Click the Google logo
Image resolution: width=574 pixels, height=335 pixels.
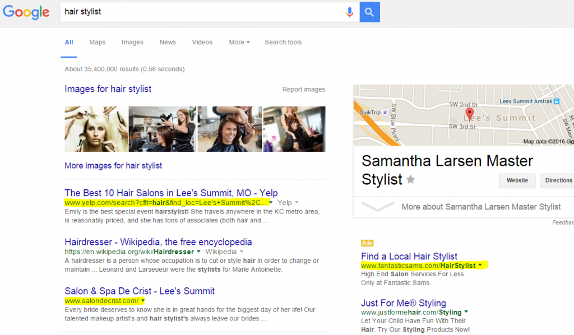click(x=26, y=12)
